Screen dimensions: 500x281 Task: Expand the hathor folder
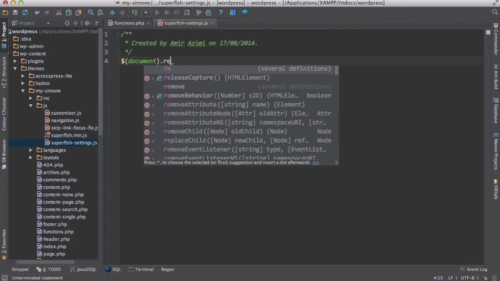click(23, 83)
